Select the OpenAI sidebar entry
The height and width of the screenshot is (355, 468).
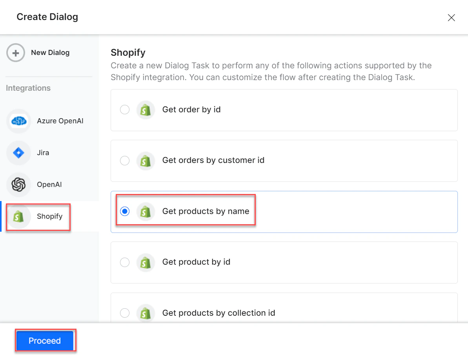(x=49, y=184)
